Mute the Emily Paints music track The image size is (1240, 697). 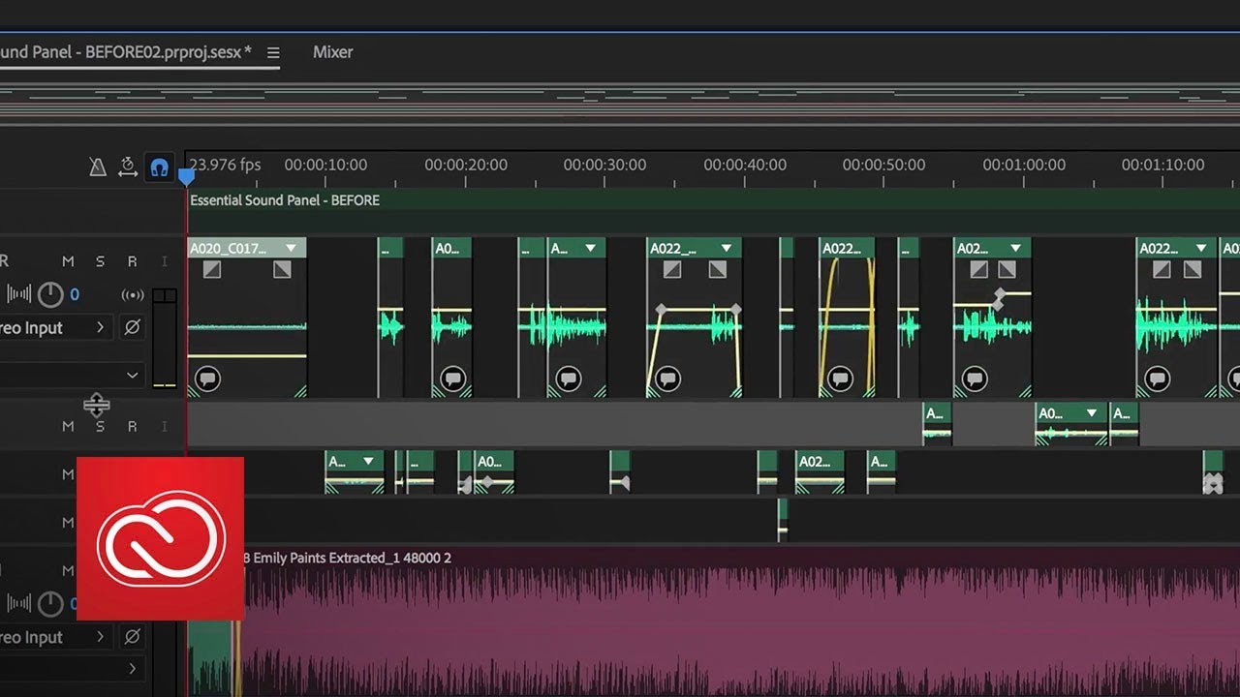point(68,571)
